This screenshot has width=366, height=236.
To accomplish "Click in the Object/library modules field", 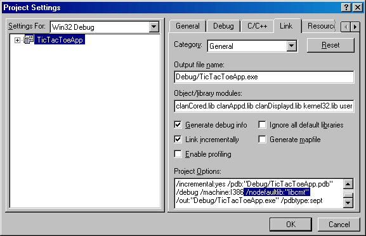I will coord(264,106).
